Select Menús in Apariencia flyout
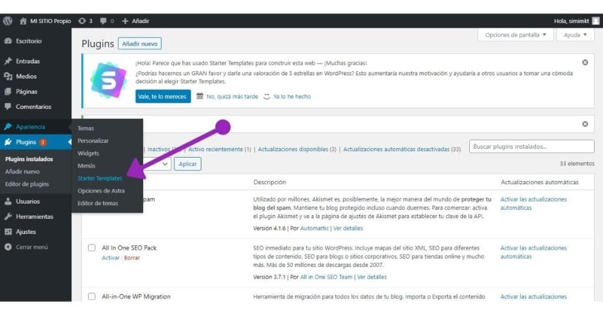The height and width of the screenshot is (314, 603). point(87,166)
